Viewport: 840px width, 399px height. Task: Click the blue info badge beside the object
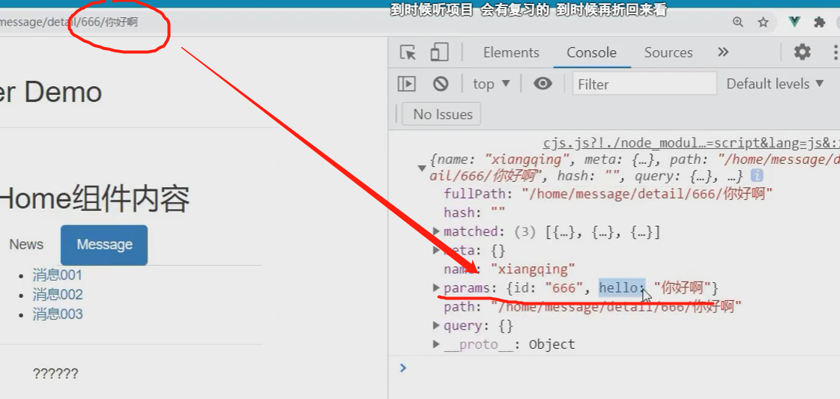tap(756, 175)
